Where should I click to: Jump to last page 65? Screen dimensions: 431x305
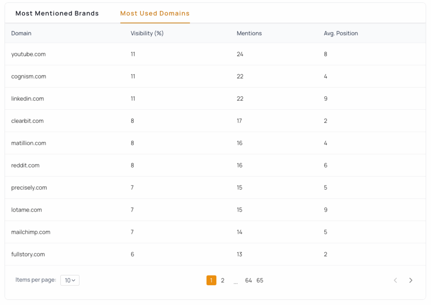coord(260,280)
